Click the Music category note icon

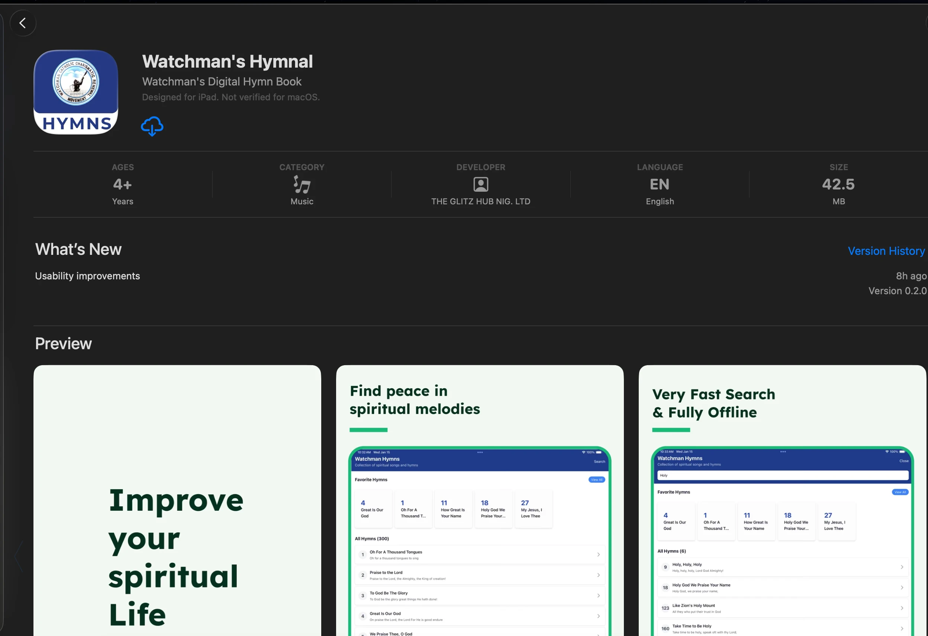[302, 184]
